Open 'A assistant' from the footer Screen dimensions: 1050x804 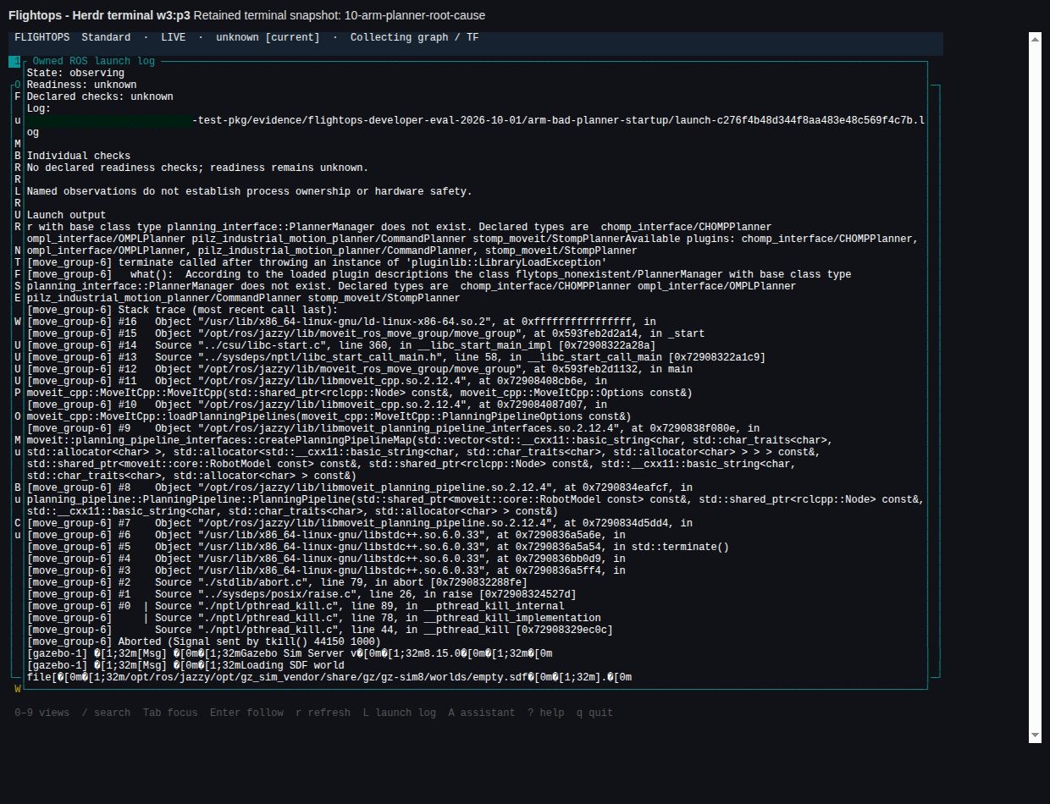tap(482, 713)
